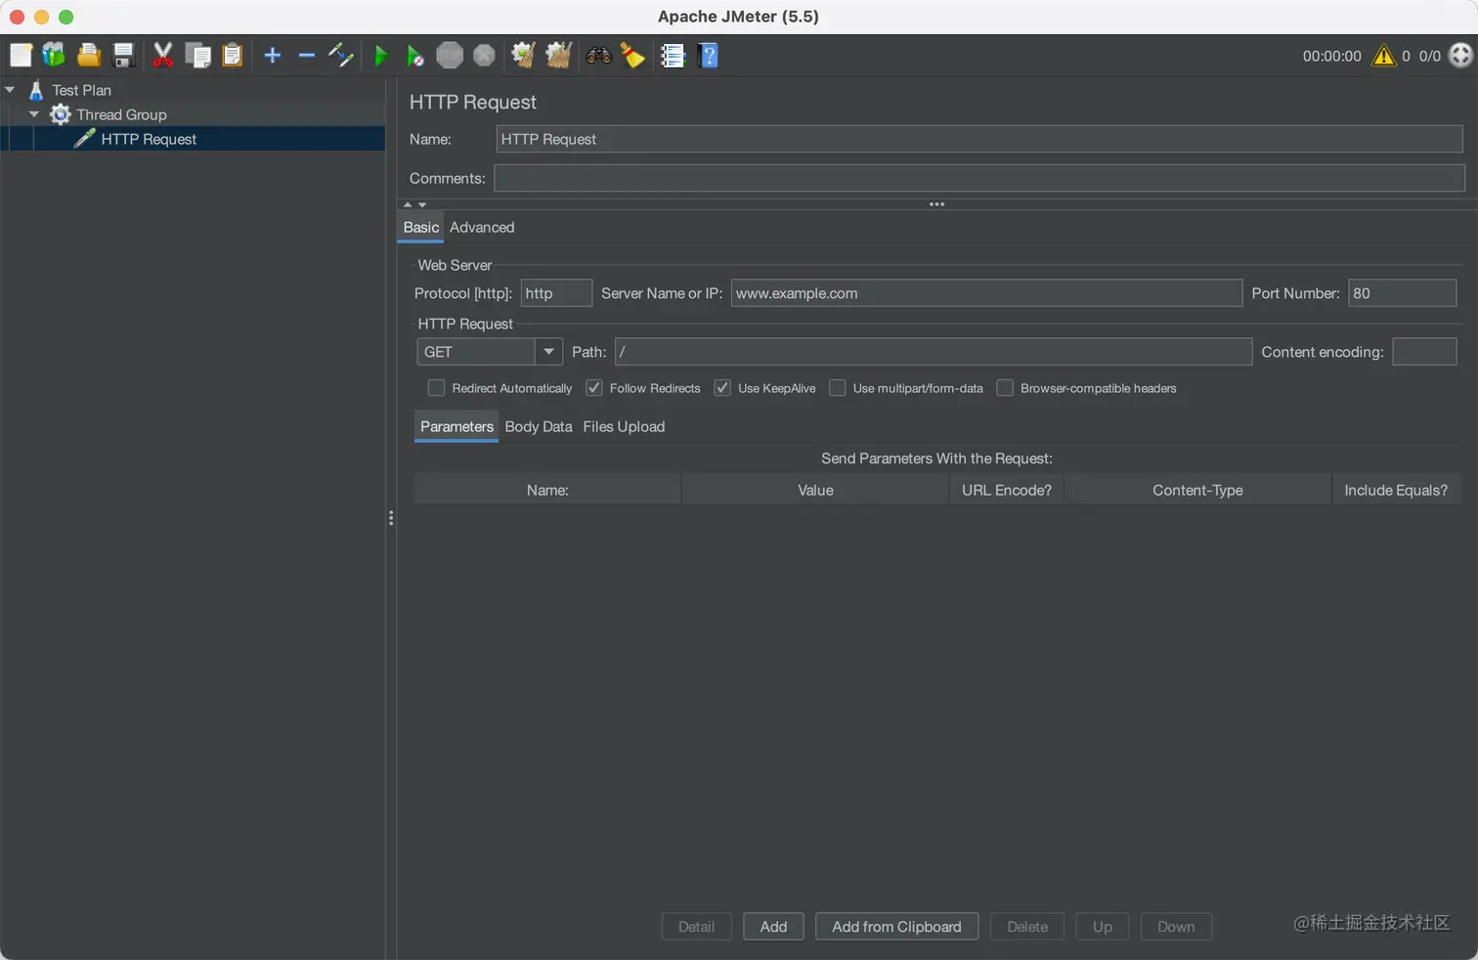Copy the selected element with Copy icon

[197, 56]
